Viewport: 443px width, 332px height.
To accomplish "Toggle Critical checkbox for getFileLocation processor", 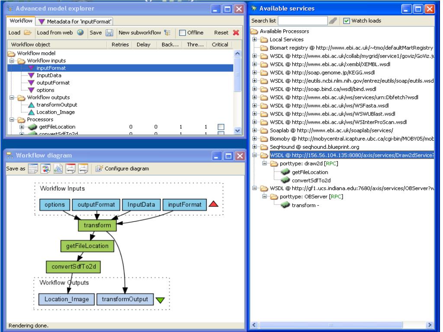I will coord(221,127).
